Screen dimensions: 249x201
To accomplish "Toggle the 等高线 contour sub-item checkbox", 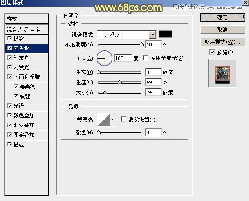I will pos(15,86).
